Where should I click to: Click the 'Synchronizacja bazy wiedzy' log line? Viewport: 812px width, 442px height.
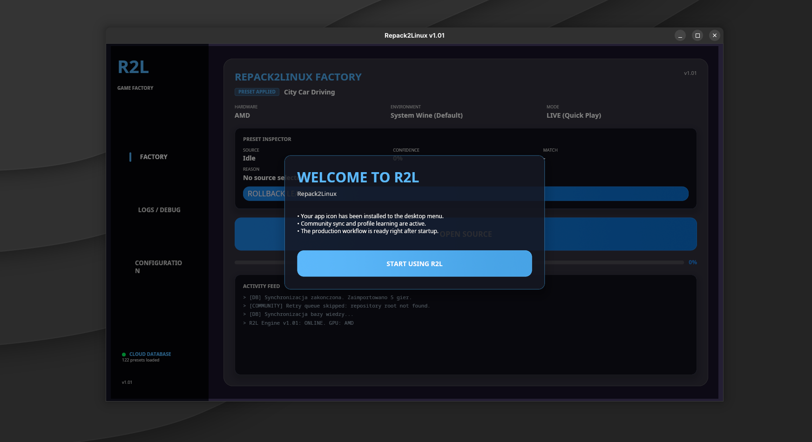tap(298, 314)
